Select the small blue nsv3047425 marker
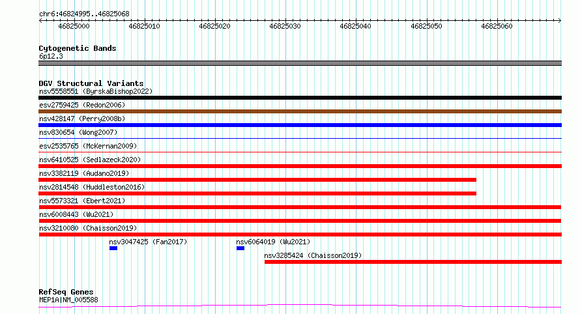 click(x=113, y=248)
